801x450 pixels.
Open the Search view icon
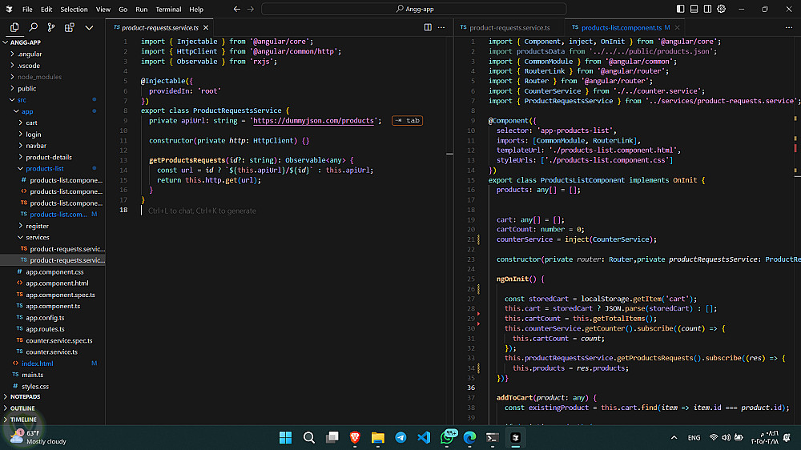coord(33,27)
